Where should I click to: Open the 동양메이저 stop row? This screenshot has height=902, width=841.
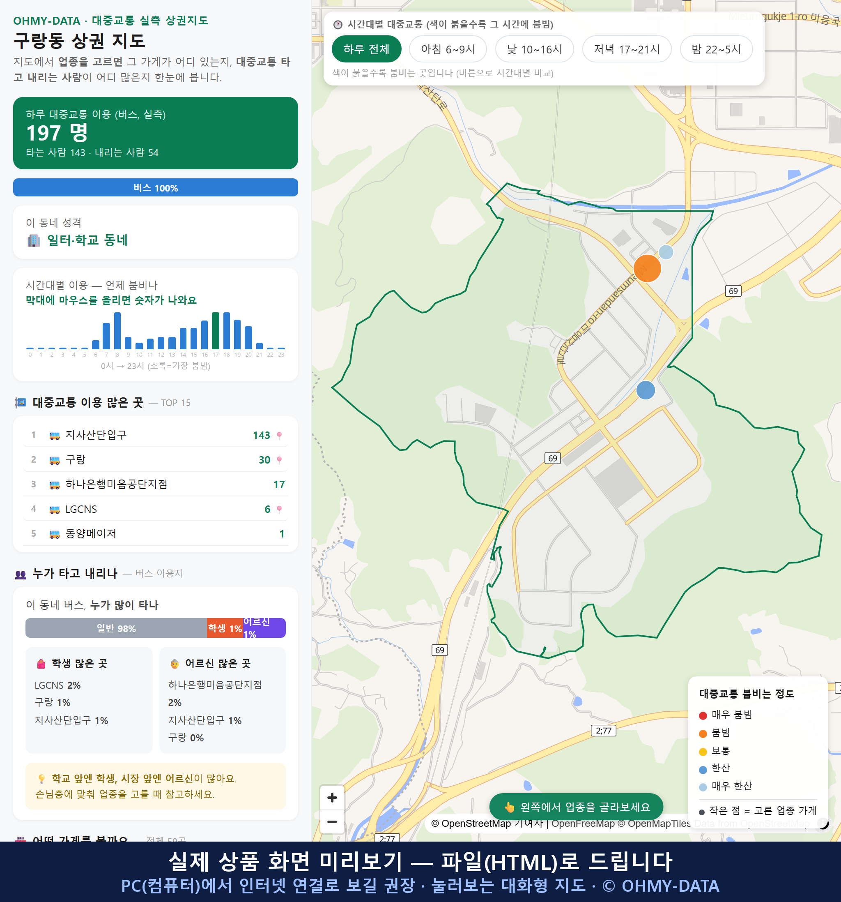pyautogui.click(x=156, y=533)
